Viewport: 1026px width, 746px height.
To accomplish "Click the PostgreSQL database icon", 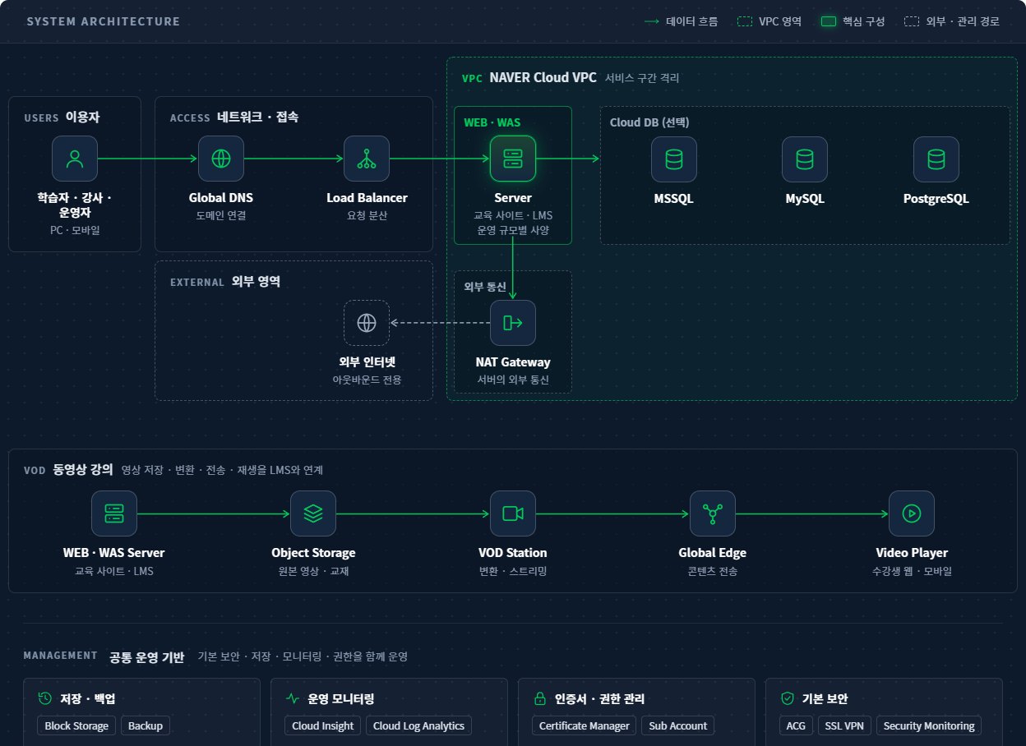I will pyautogui.click(x=936, y=159).
